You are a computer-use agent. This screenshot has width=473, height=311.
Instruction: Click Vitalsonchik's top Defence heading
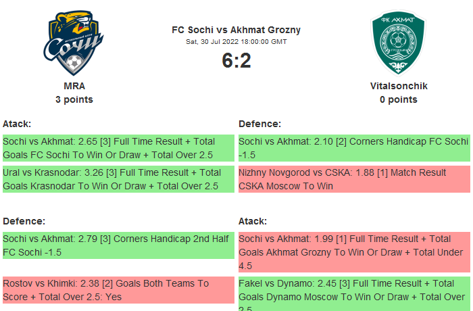click(x=259, y=124)
